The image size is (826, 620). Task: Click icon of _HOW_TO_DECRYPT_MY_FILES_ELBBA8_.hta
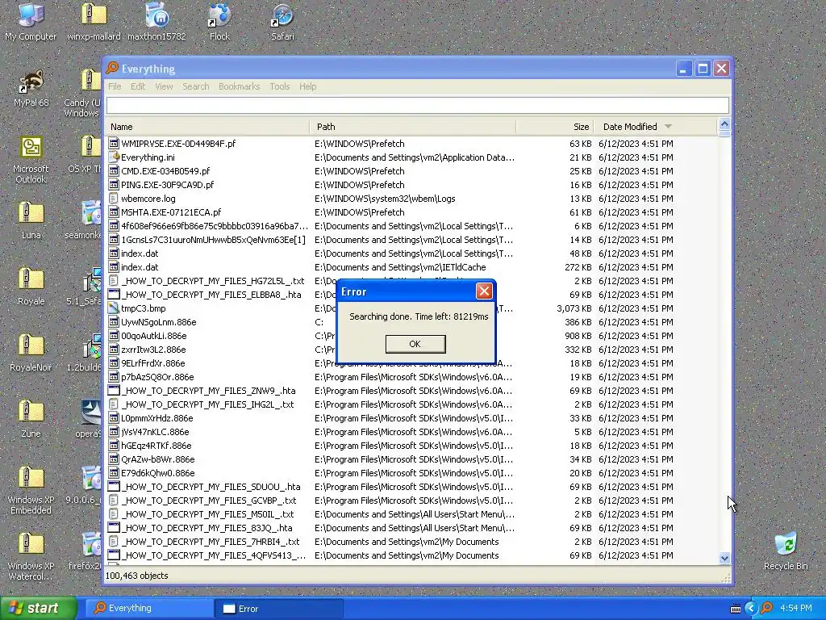[x=113, y=294]
